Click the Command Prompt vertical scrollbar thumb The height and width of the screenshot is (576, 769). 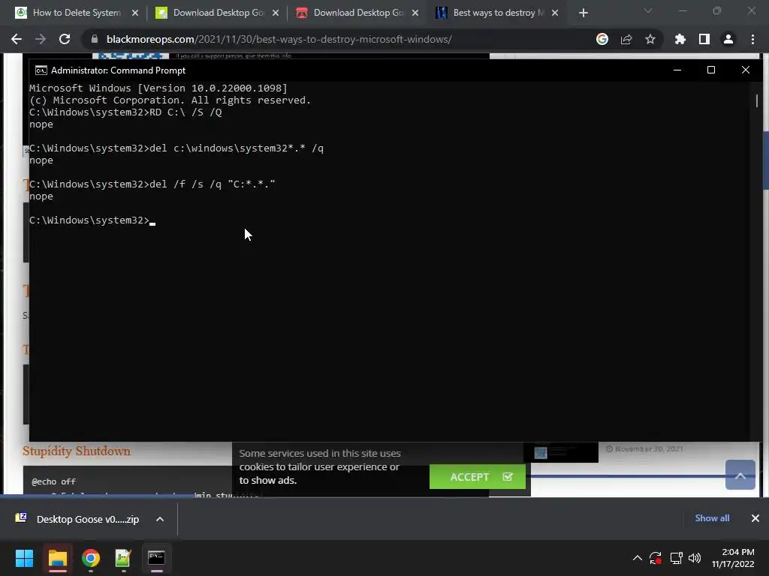click(x=757, y=100)
